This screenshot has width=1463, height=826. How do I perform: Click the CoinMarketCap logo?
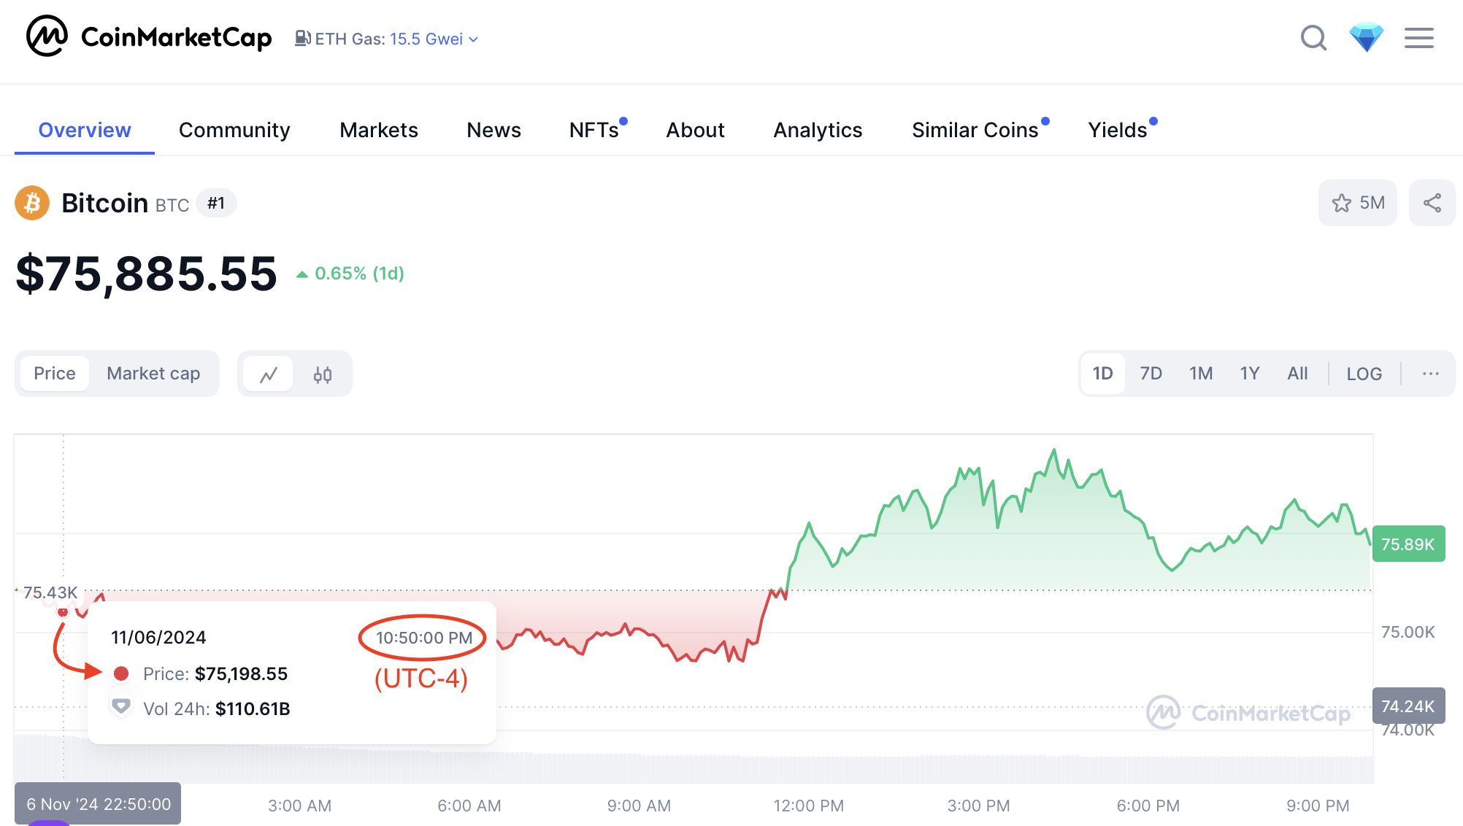coord(149,36)
